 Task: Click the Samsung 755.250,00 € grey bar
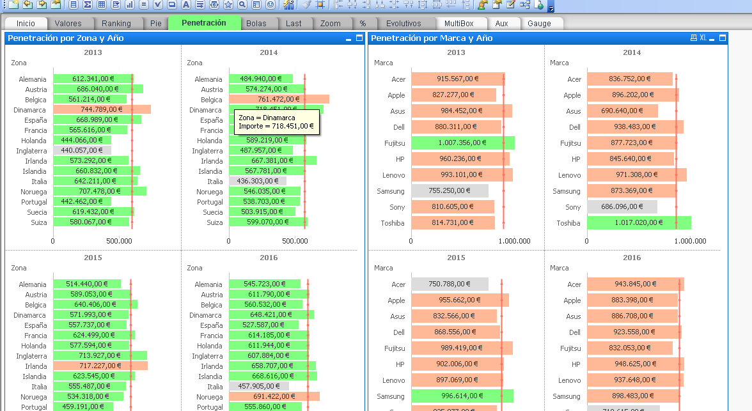click(450, 190)
